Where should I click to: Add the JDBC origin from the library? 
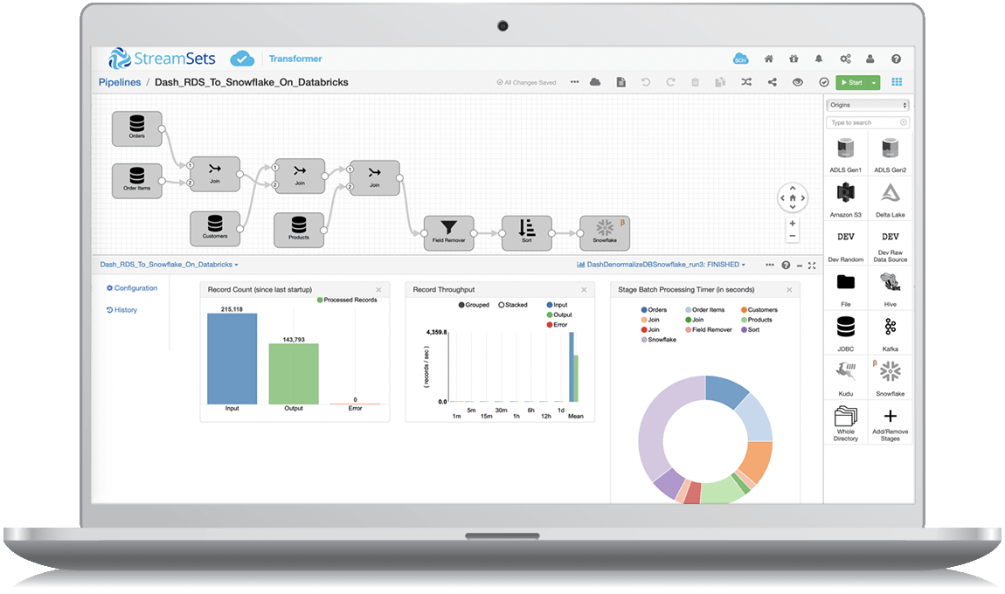(x=845, y=334)
